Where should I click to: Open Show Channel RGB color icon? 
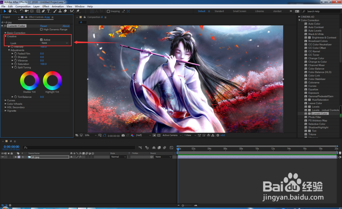click(x=132, y=136)
